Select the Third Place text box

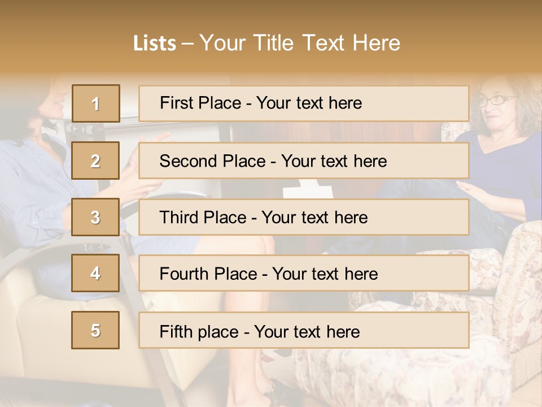pos(304,217)
